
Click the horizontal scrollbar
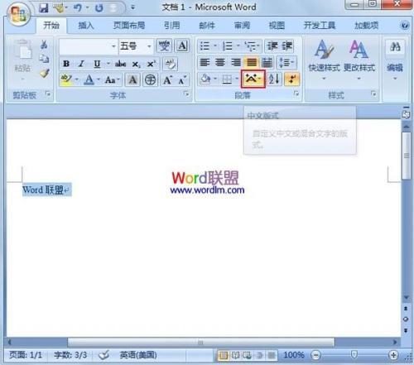tap(201, 343)
